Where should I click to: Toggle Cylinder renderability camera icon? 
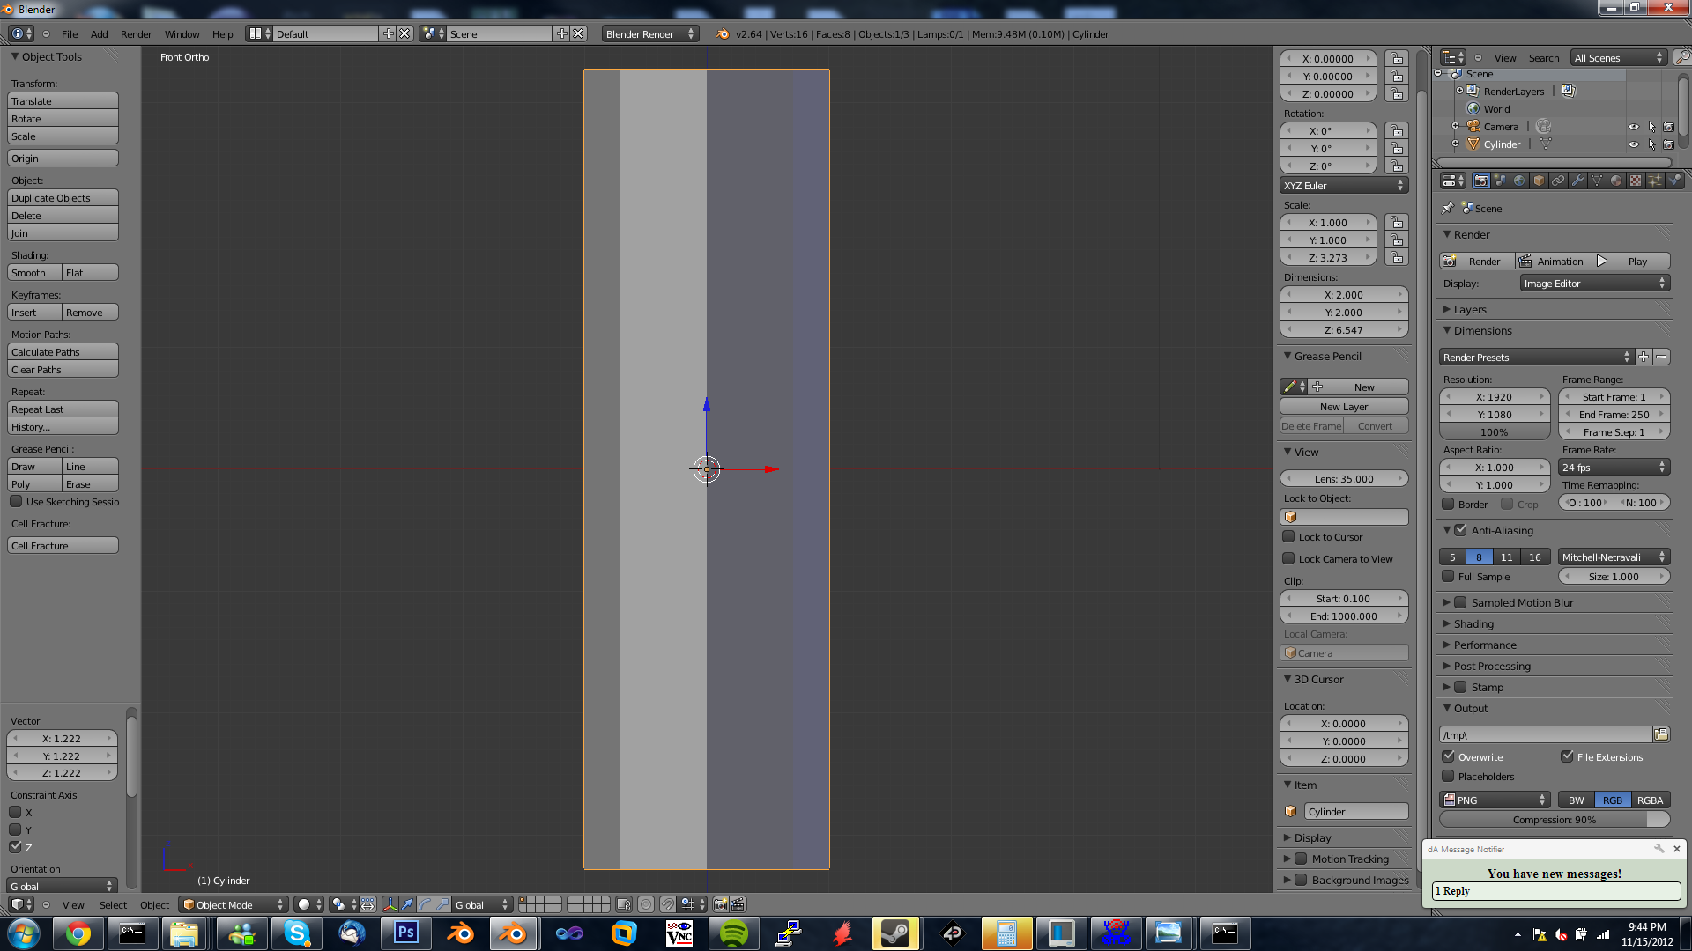tap(1668, 144)
